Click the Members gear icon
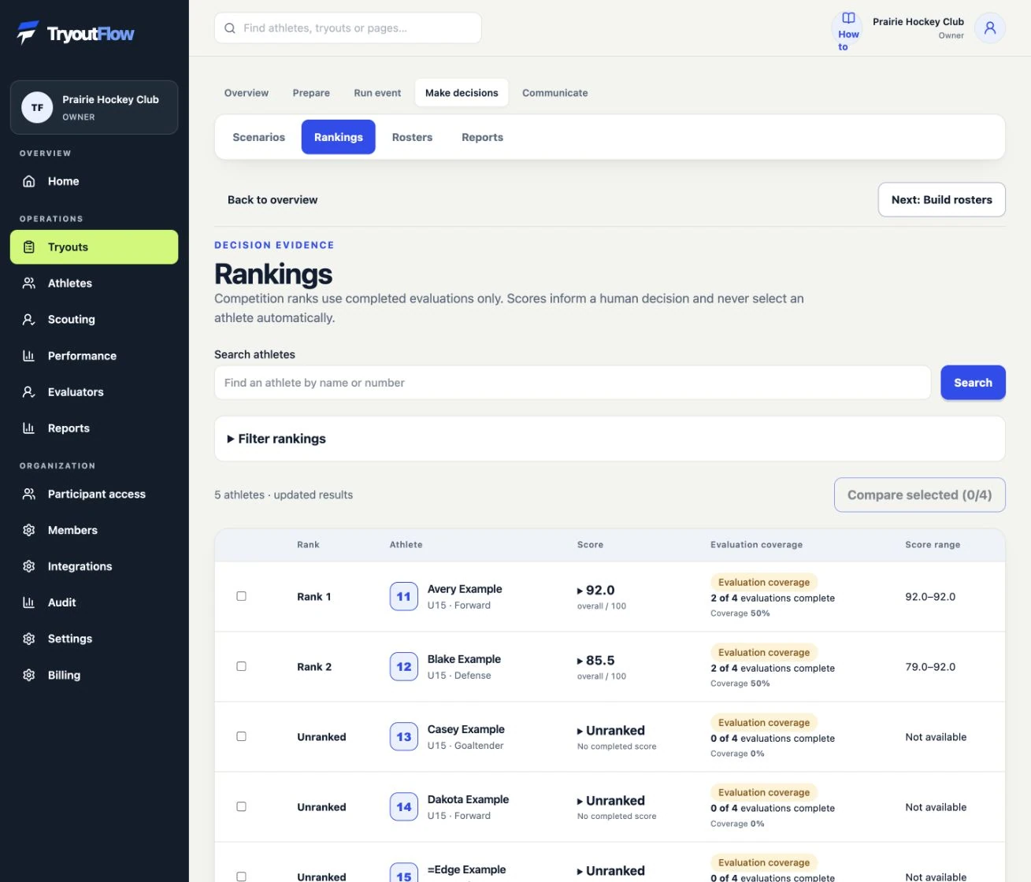Image resolution: width=1031 pixels, height=882 pixels. click(x=29, y=531)
